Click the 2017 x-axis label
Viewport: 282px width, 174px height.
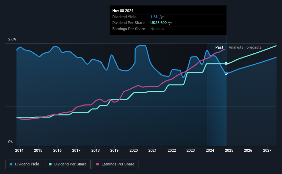click(76, 150)
